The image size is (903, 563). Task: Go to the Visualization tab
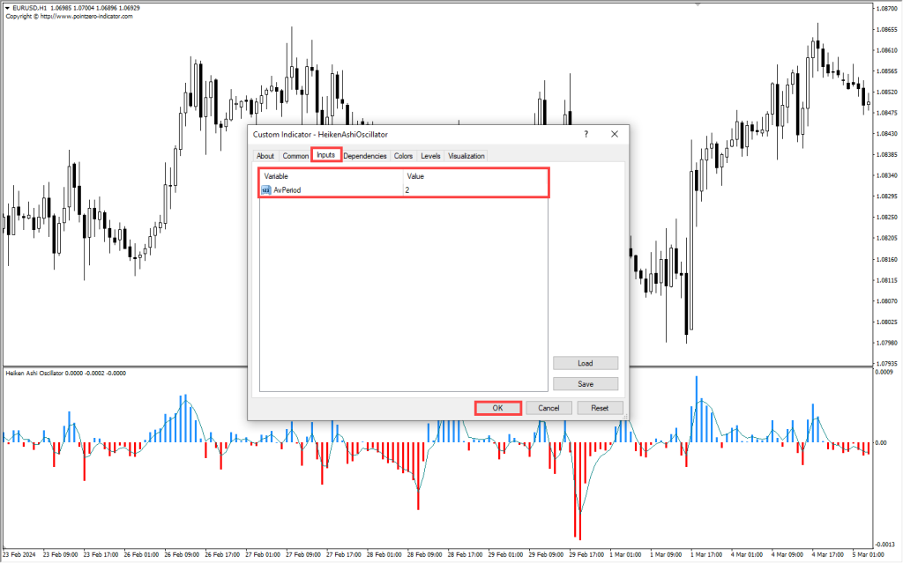click(x=466, y=156)
